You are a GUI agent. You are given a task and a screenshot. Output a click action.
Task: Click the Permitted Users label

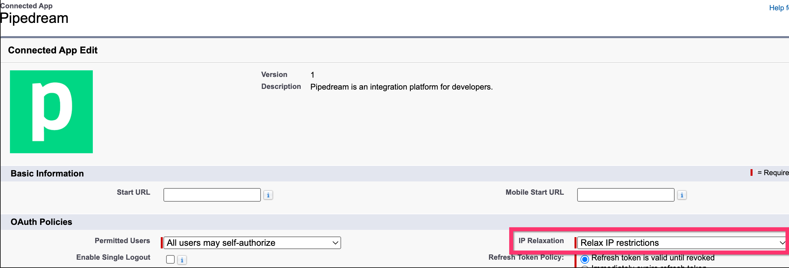122,241
